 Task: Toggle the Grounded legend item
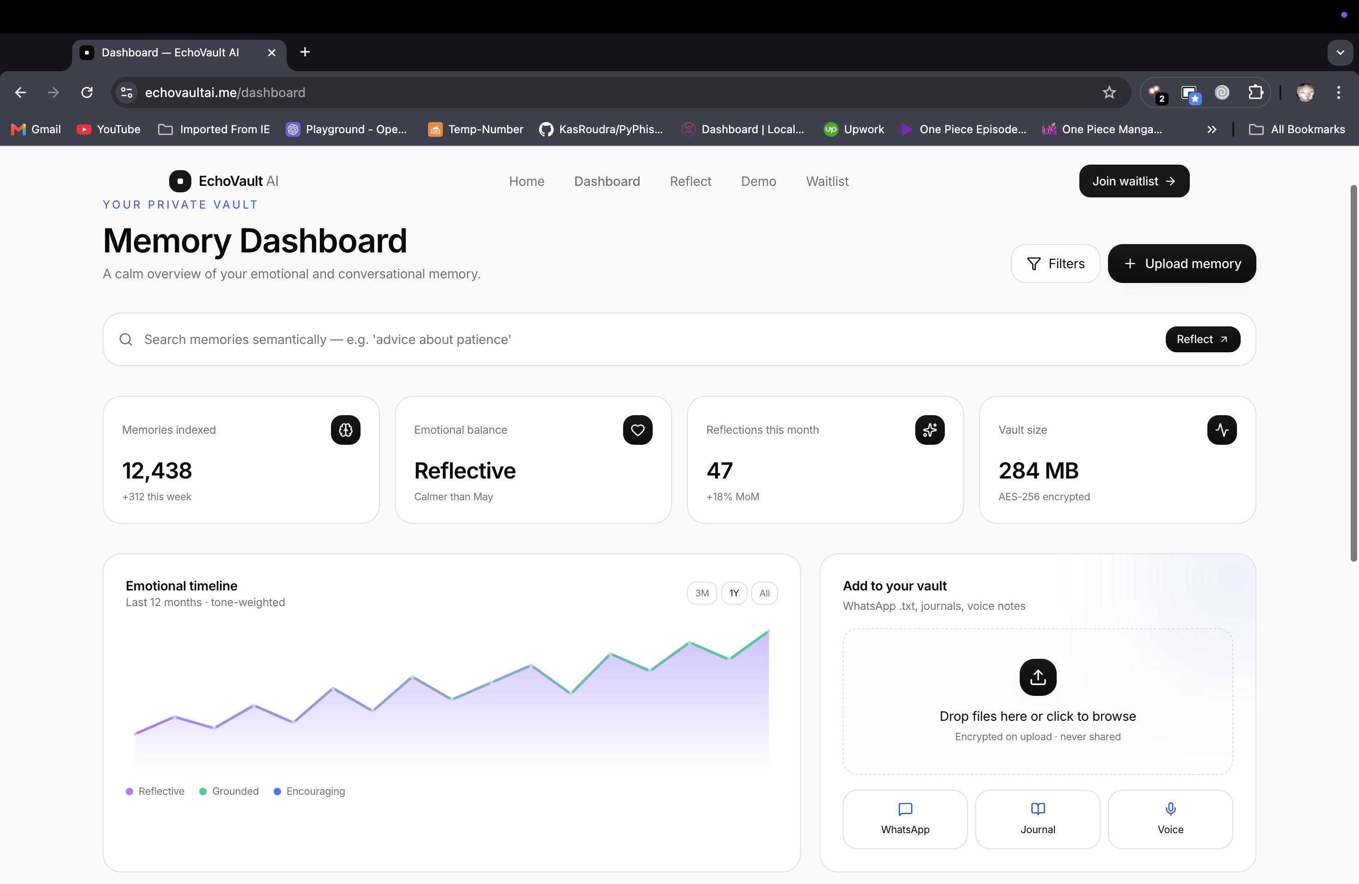pyautogui.click(x=229, y=792)
